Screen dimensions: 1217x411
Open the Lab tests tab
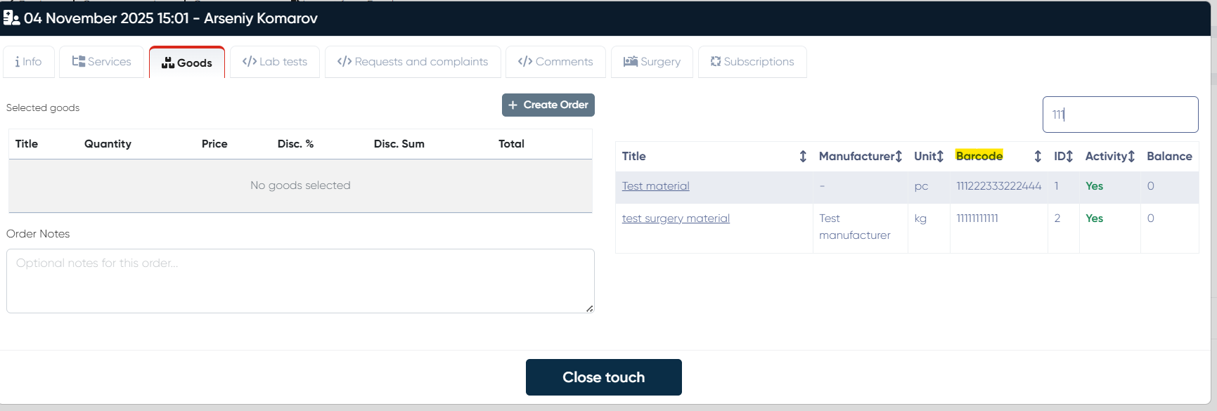[x=275, y=62]
